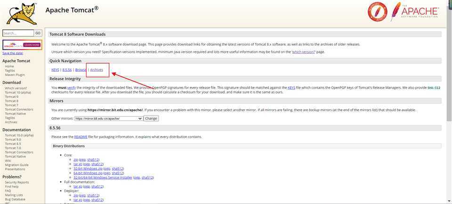
Task: Open the Migration Guide link
Action: [x=16, y=165]
